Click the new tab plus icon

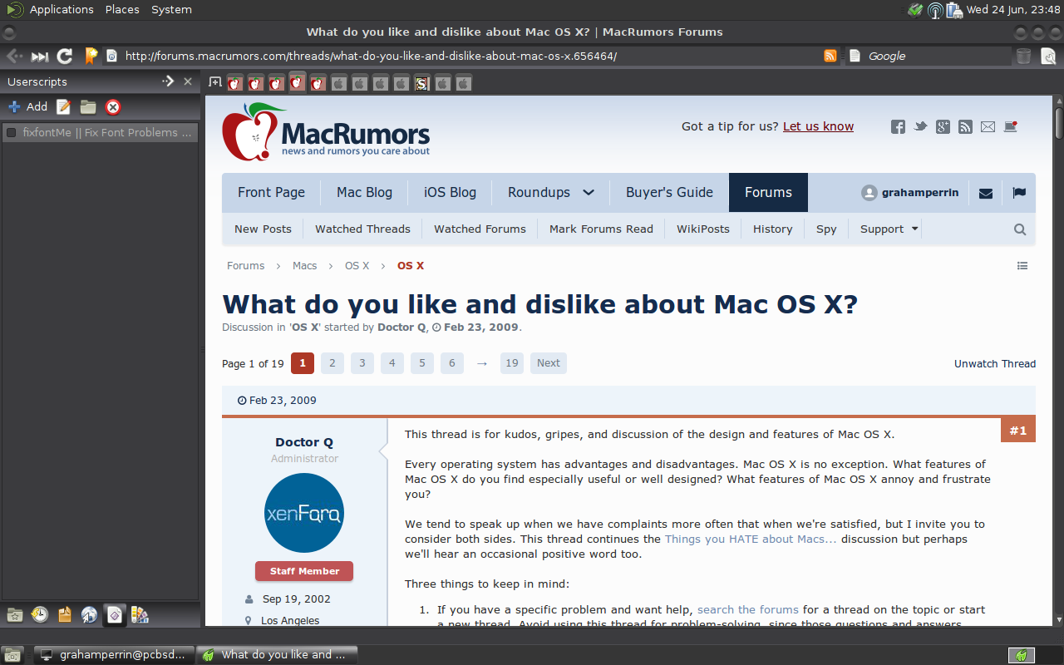tap(215, 82)
